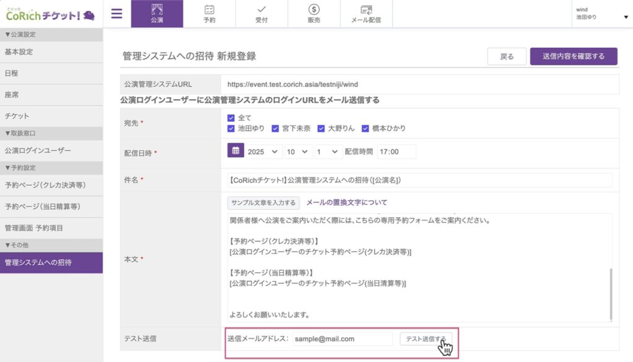Select the 公演 curtain icon tab
The width and height of the screenshot is (633, 362).
tap(157, 14)
